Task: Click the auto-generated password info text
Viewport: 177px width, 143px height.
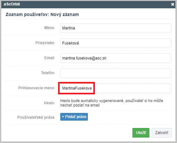Action: click(x=112, y=103)
